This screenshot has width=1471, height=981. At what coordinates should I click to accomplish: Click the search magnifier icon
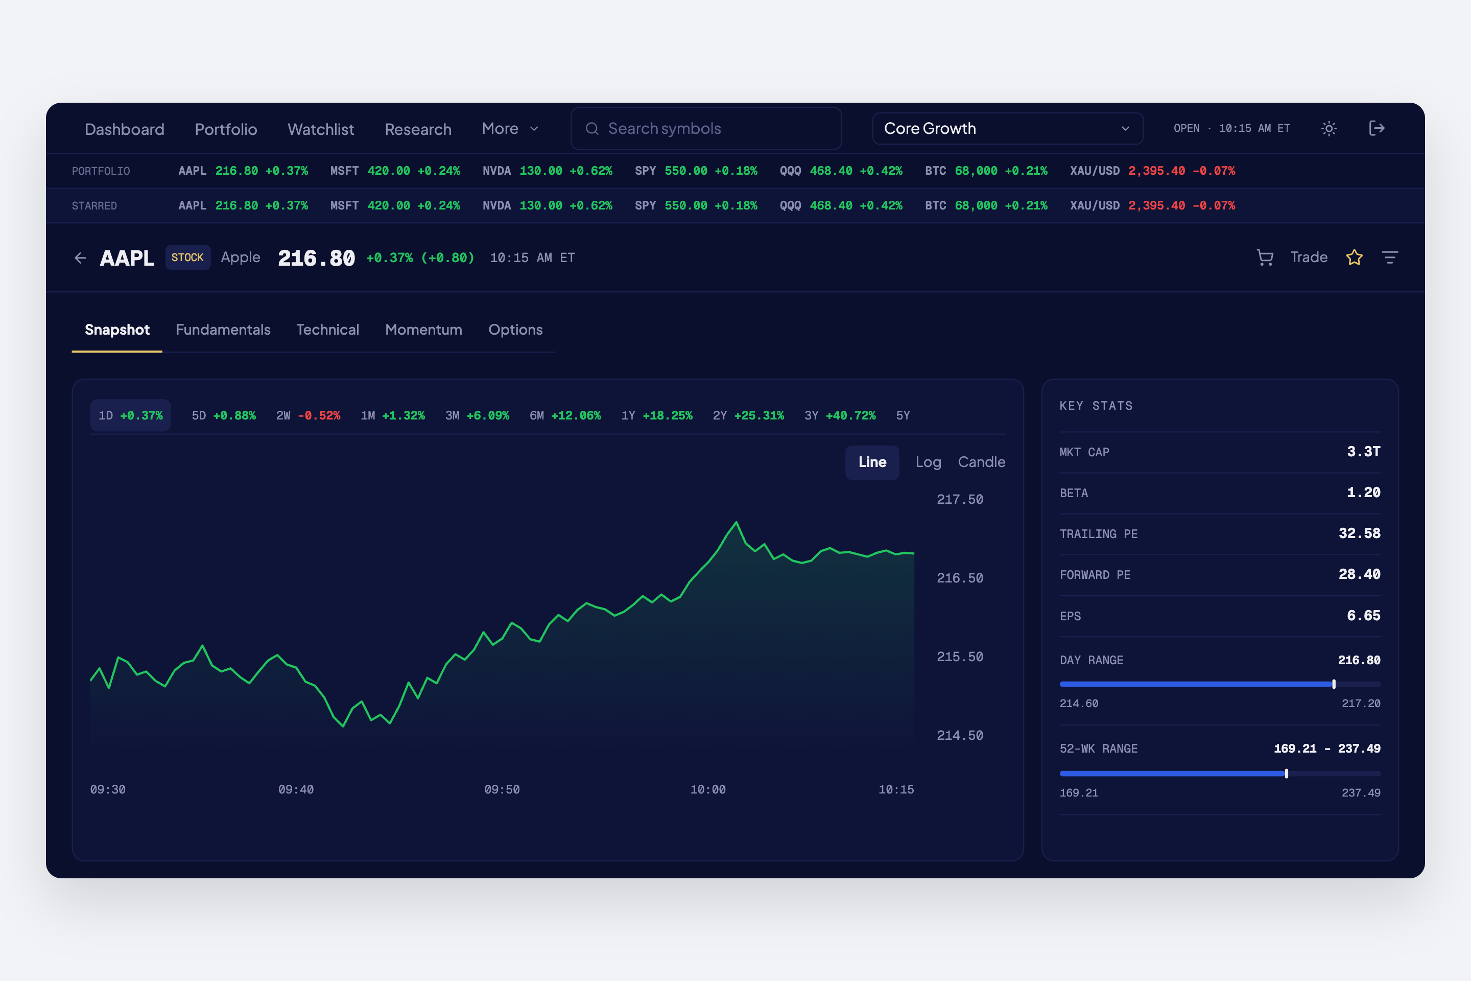tap(591, 128)
